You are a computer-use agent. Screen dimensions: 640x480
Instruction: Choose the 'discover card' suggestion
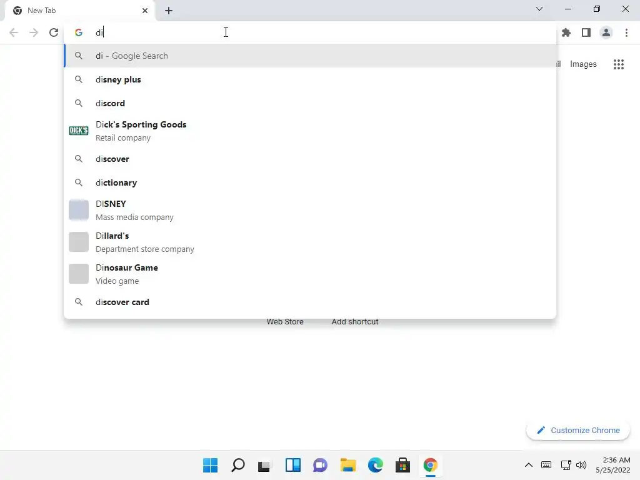[x=310, y=302]
